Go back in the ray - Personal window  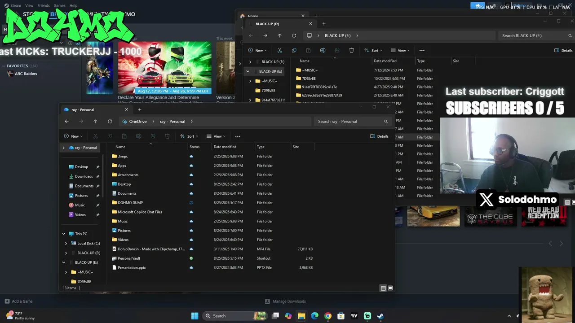[x=66, y=122]
